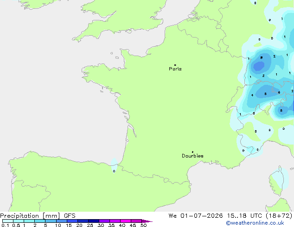Pick the 25–30 mm dark navy legend swatch

94,221
